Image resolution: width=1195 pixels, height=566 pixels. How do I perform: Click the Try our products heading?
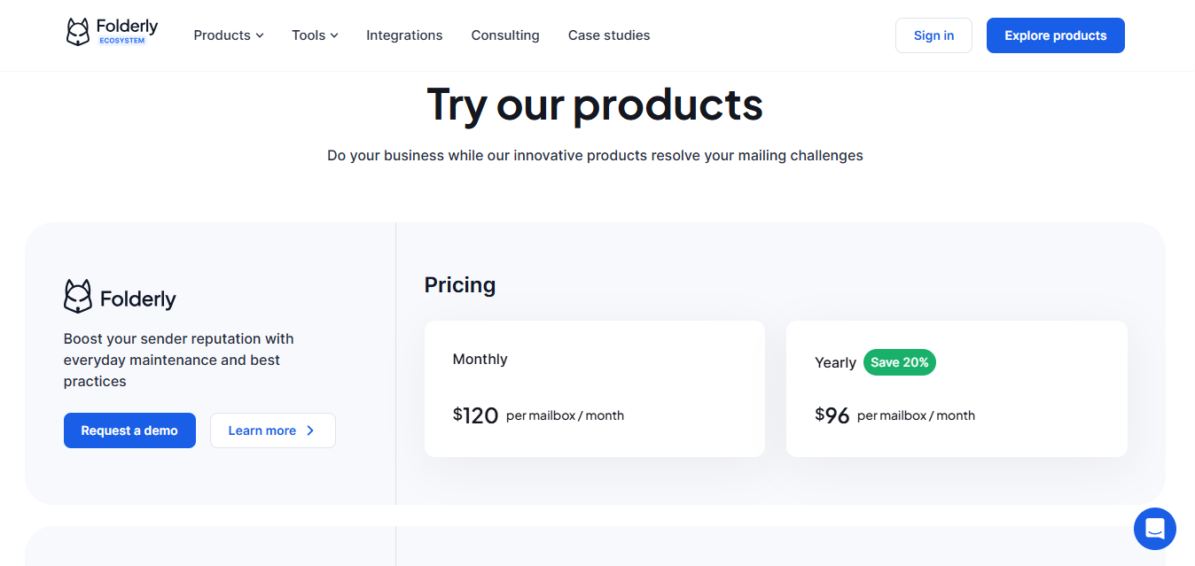pyautogui.click(x=595, y=105)
